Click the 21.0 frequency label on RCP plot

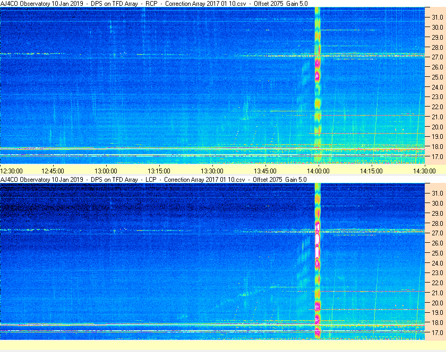pyautogui.click(x=438, y=117)
